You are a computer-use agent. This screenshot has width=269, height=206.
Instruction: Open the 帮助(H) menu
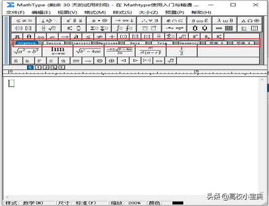tap(201, 12)
